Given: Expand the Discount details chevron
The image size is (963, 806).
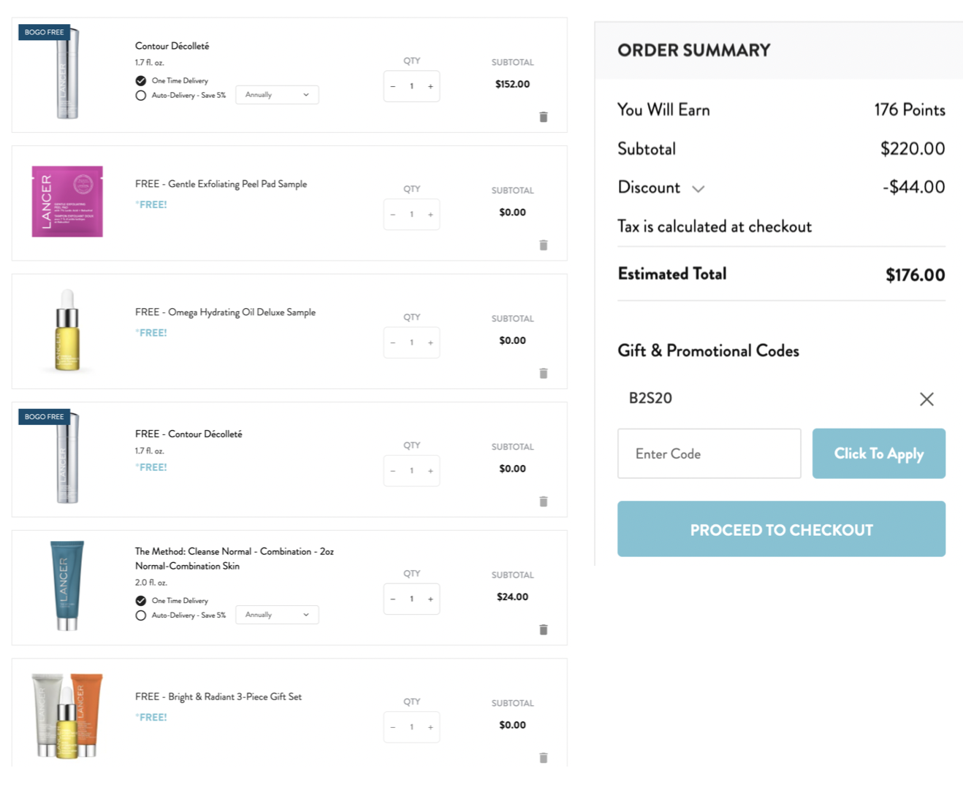Looking at the screenshot, I should point(699,189).
